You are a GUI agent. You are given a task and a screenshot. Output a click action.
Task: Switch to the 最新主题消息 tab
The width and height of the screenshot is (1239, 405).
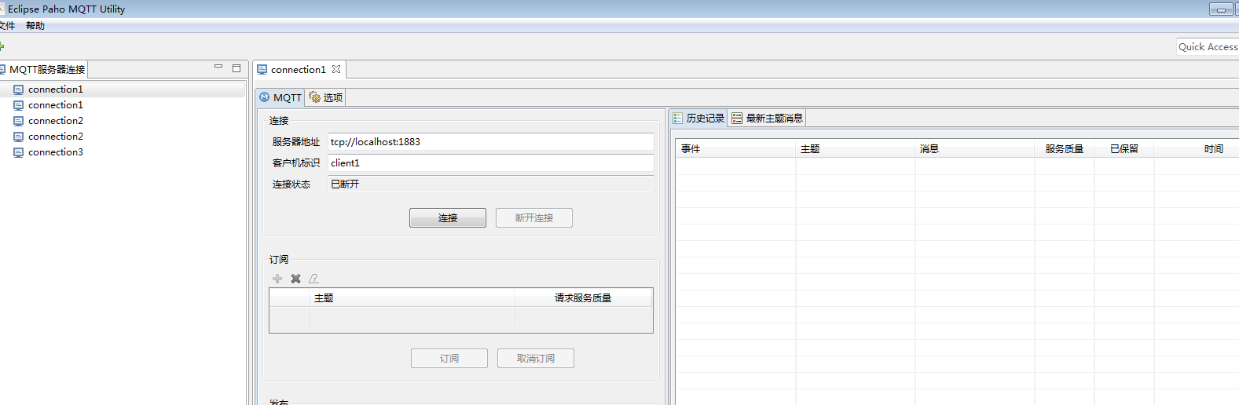(x=767, y=118)
